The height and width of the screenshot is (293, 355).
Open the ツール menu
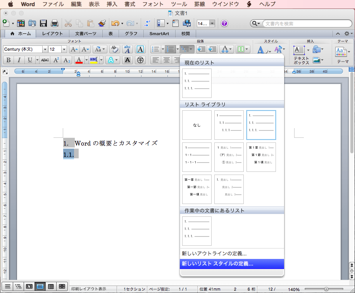(x=179, y=4)
